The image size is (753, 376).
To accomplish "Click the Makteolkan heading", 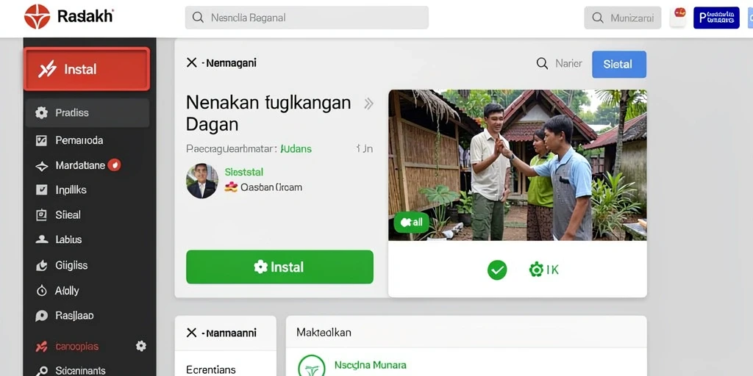I will coord(324,332).
